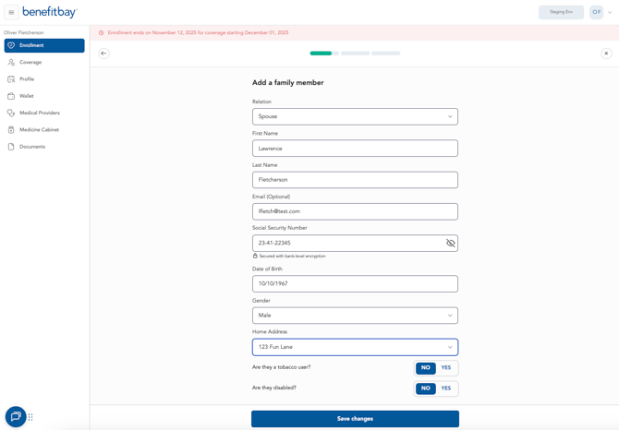Click the OF user avatar
This screenshot has height=430, width=619.
point(596,12)
